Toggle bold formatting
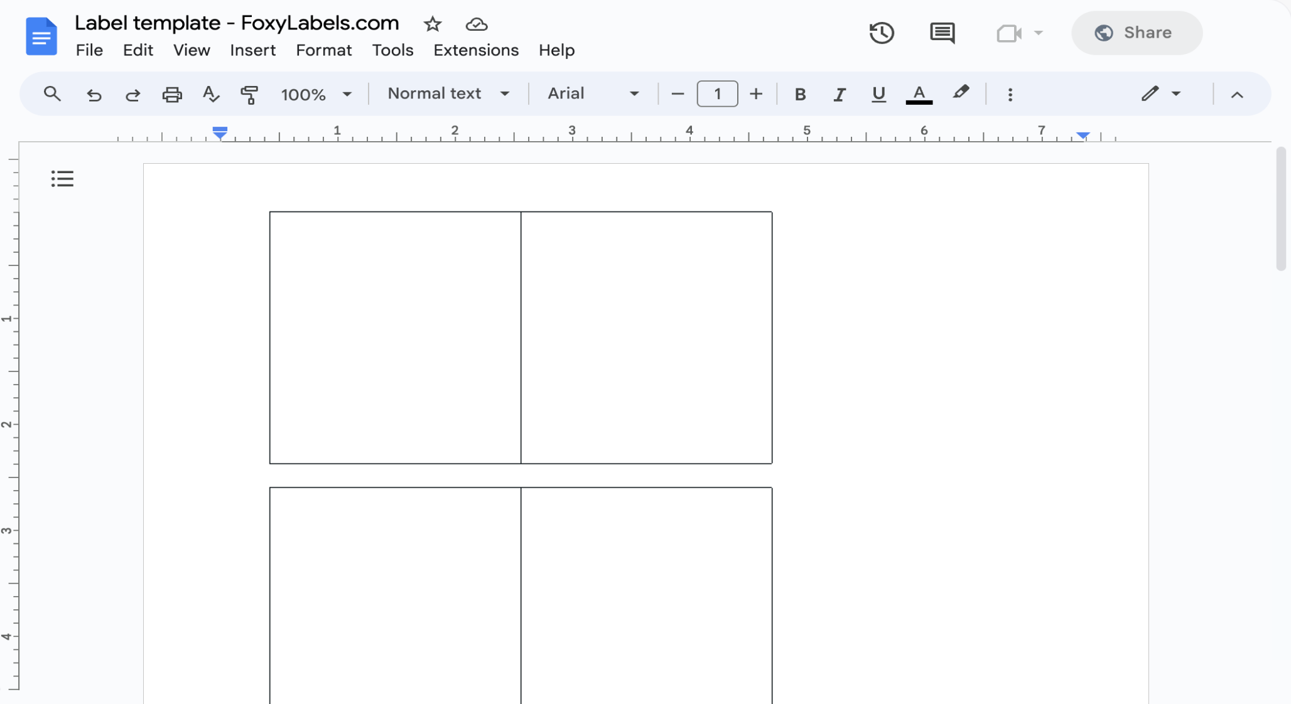The height and width of the screenshot is (704, 1291). (800, 94)
